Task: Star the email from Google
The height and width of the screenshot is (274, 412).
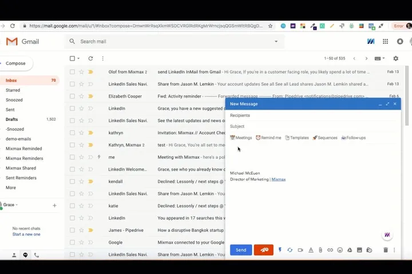Action: tap(81, 242)
